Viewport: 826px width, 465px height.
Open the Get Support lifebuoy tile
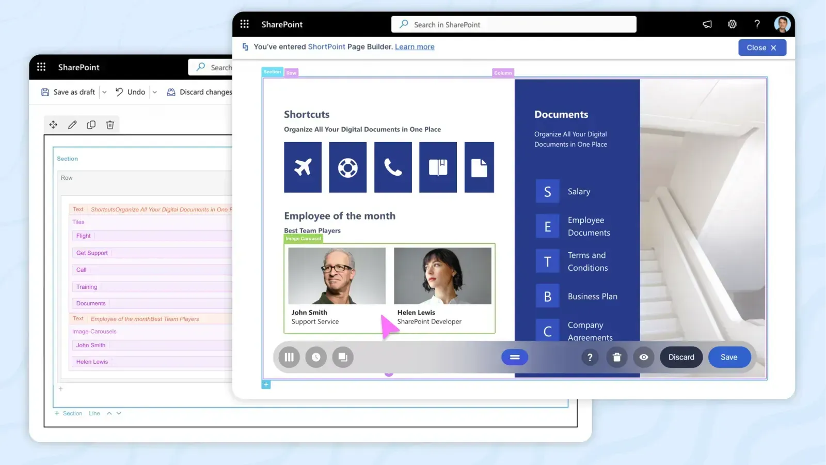(x=348, y=167)
